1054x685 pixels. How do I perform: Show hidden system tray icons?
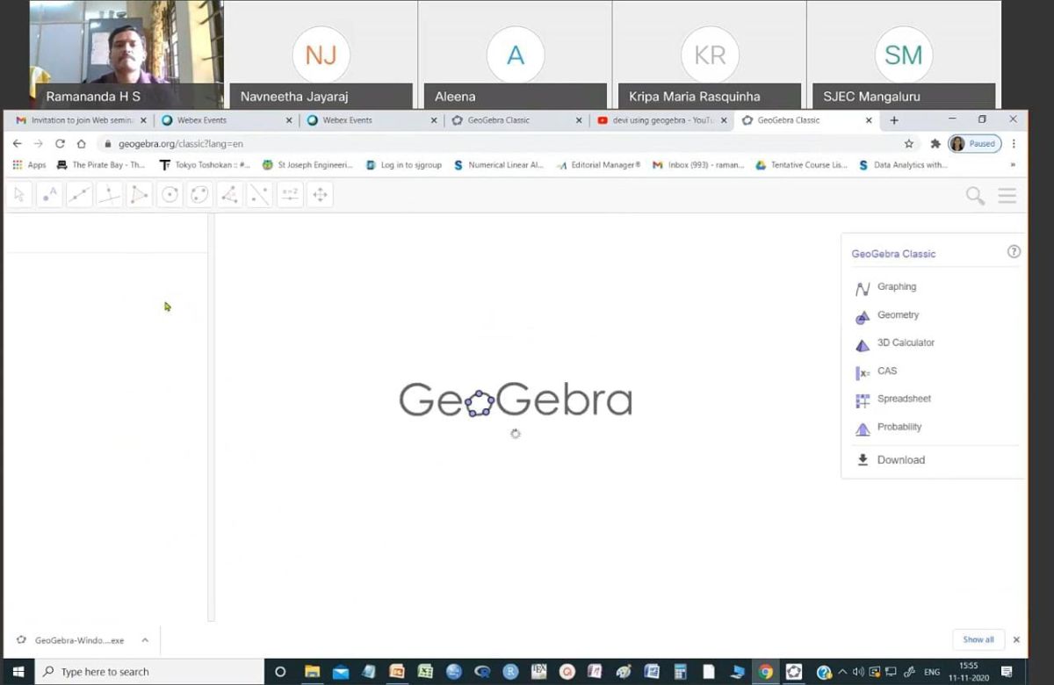pos(843,672)
